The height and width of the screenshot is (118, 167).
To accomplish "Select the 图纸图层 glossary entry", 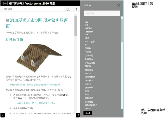I will (89, 70).
